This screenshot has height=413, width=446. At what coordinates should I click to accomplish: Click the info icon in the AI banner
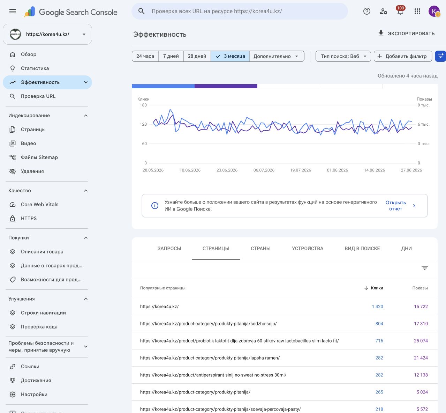155,206
